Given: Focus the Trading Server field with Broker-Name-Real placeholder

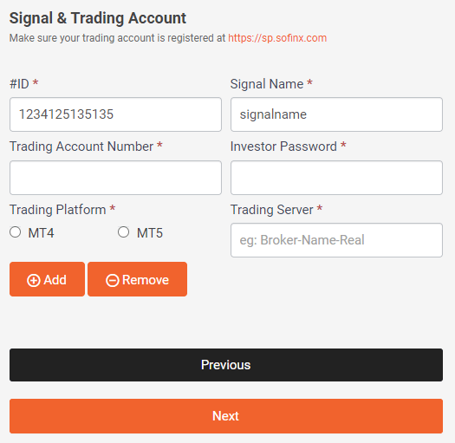Looking at the screenshot, I should tap(336, 240).
